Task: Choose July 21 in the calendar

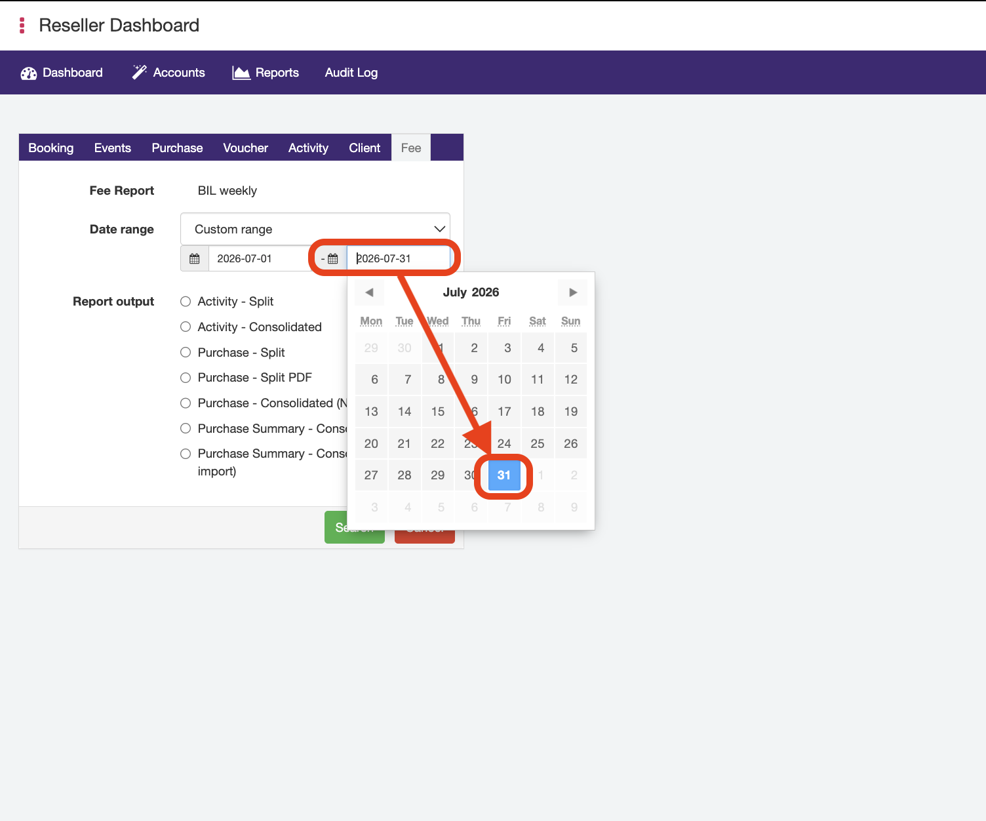Action: [x=404, y=444]
